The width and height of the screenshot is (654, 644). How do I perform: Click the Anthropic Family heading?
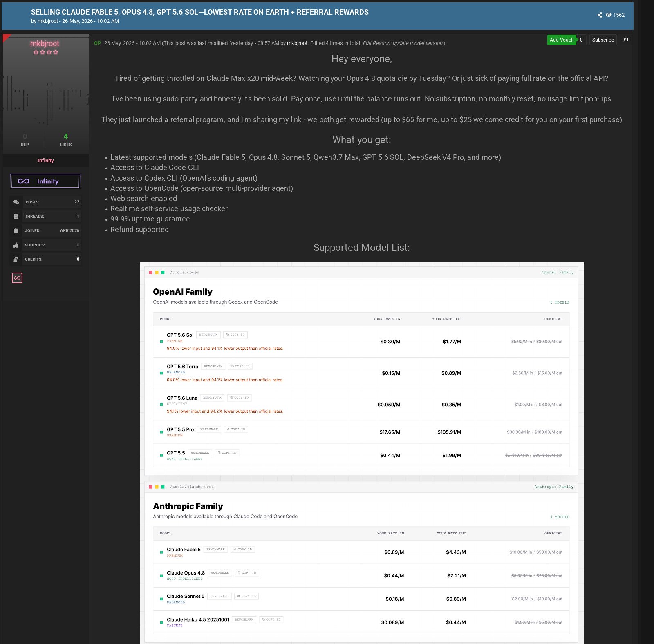pos(188,506)
